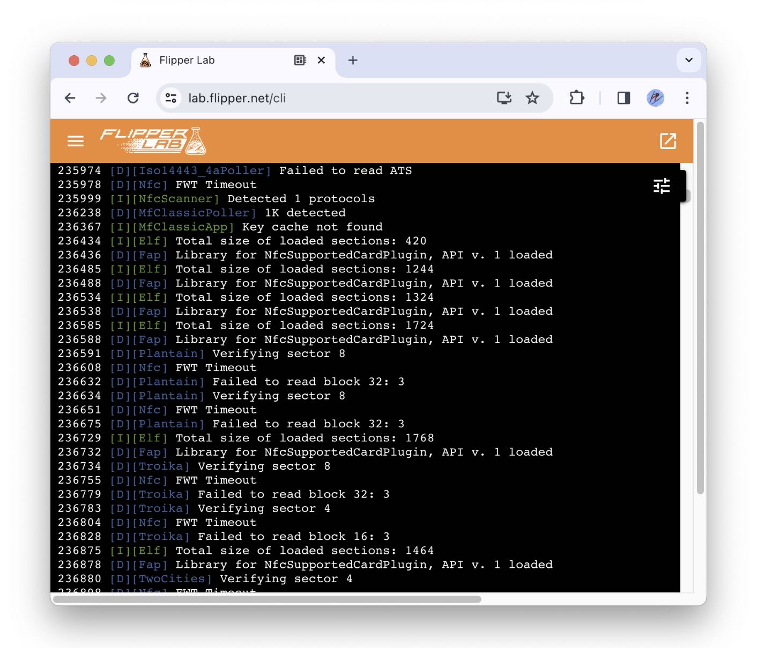The image size is (757, 653).
Task: Click the macOS green zoom button
Action: click(109, 61)
